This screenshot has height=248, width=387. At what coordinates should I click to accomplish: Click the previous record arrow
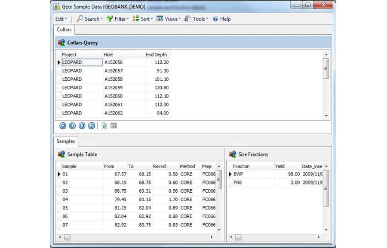[72, 126]
